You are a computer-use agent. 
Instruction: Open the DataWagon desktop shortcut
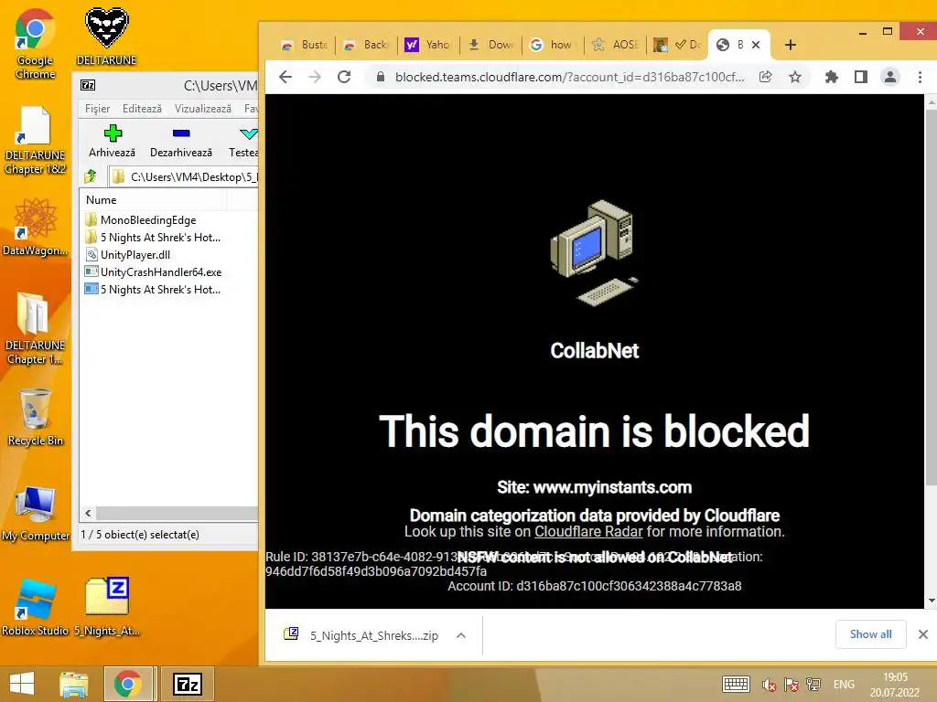coord(35,227)
